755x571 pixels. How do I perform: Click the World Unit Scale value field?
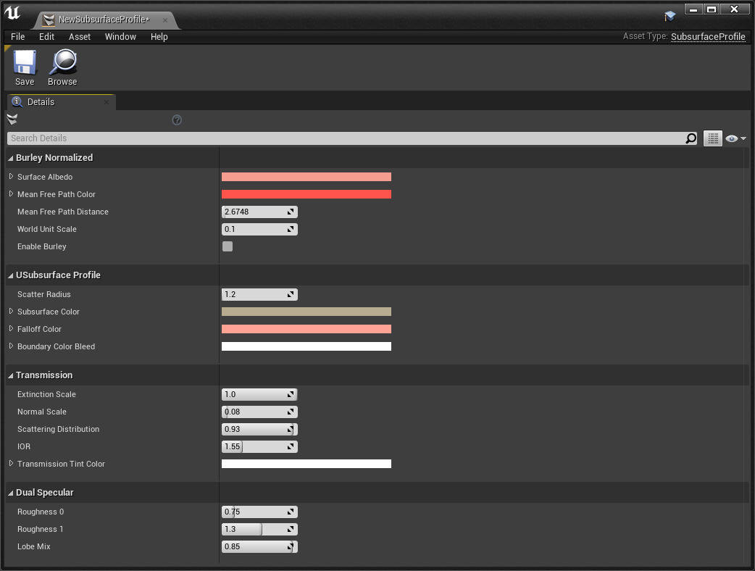point(259,229)
